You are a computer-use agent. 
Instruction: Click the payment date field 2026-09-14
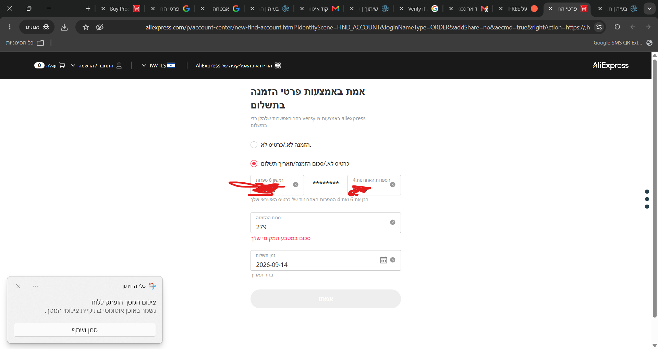(x=326, y=260)
